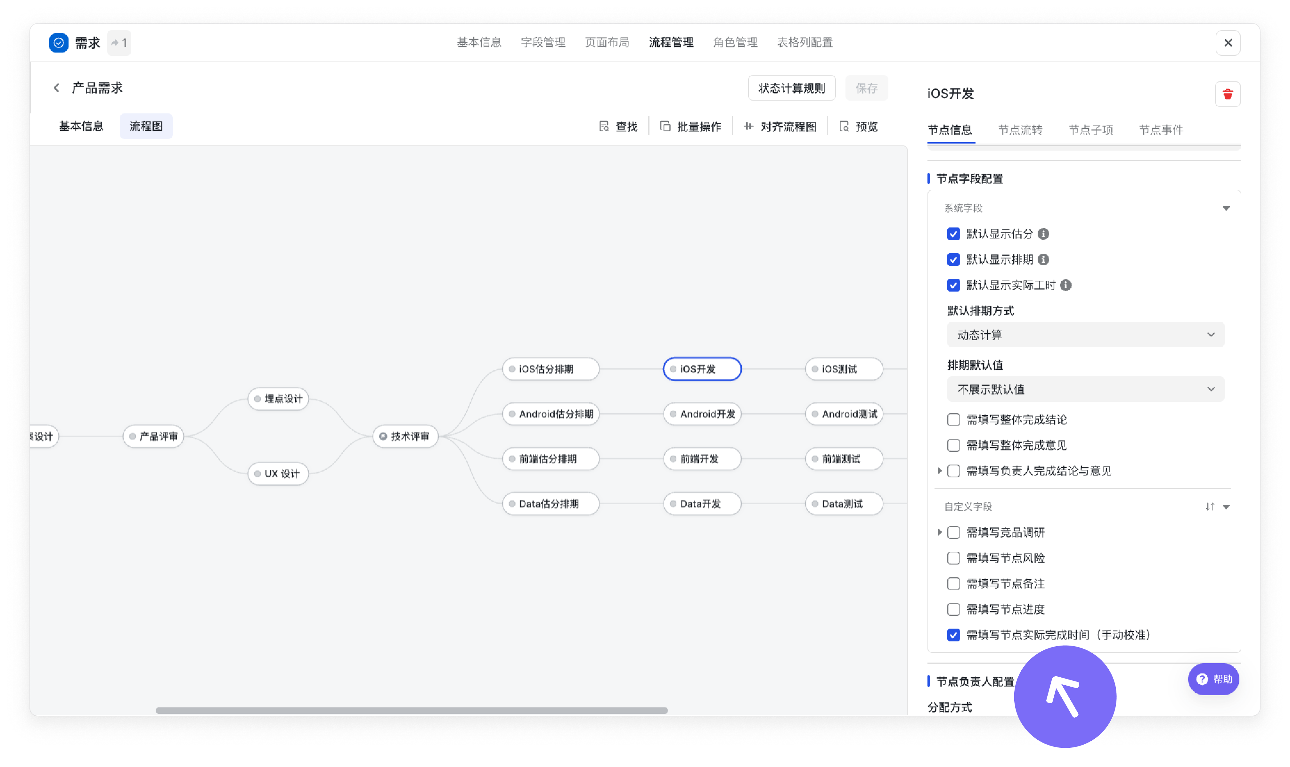Open the 字段管理 tab
The height and width of the screenshot is (767, 1290).
pyautogui.click(x=543, y=42)
